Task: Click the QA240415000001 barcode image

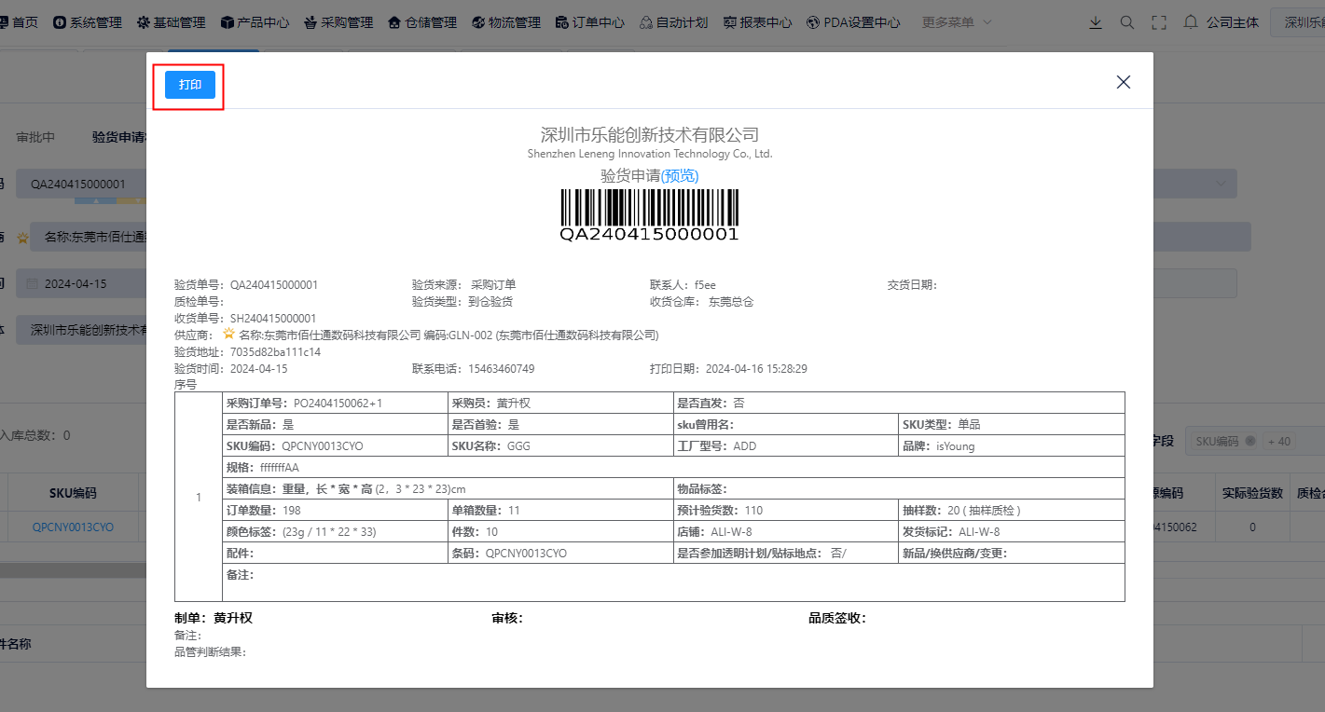Action: pyautogui.click(x=649, y=214)
